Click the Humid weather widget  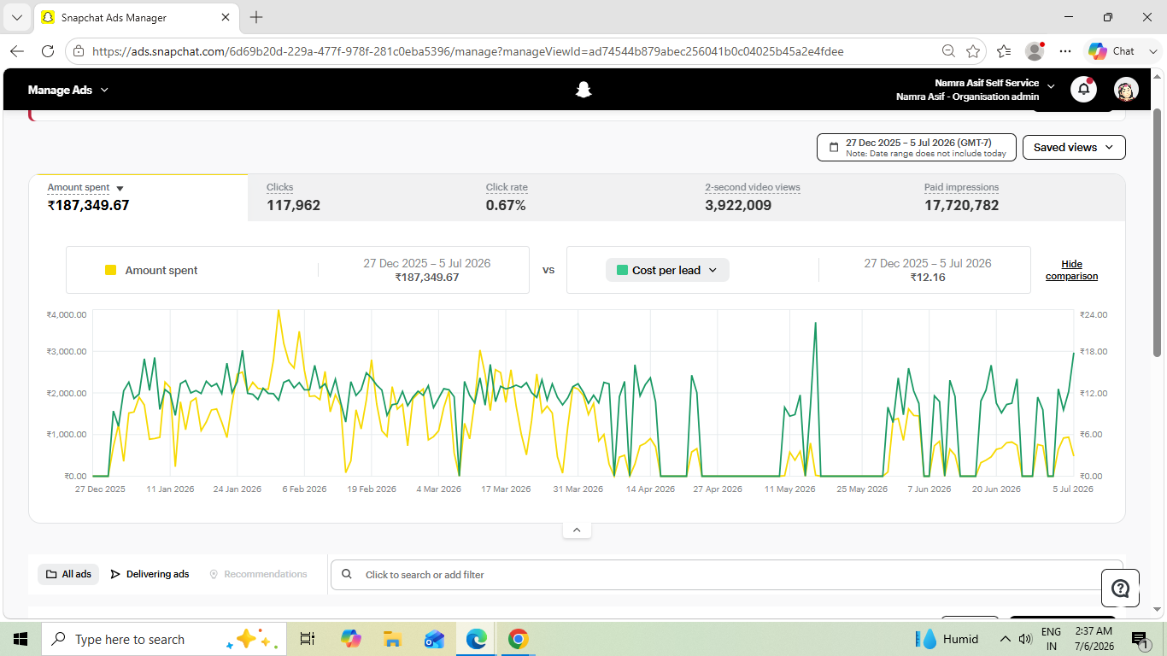point(947,639)
